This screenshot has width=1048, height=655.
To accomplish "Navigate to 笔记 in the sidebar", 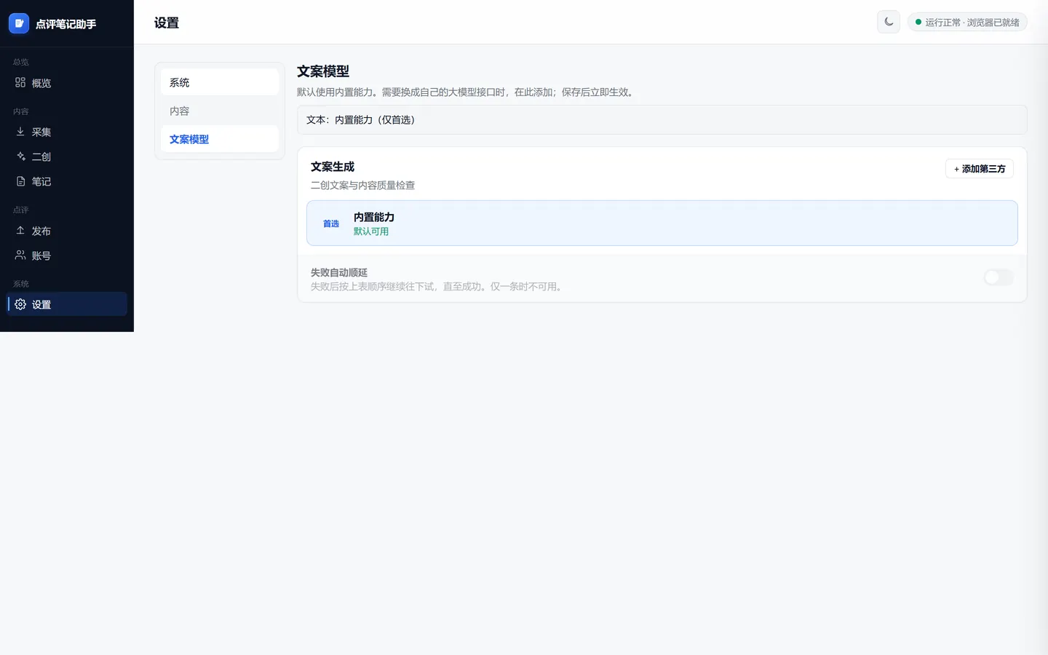I will [x=67, y=181].
